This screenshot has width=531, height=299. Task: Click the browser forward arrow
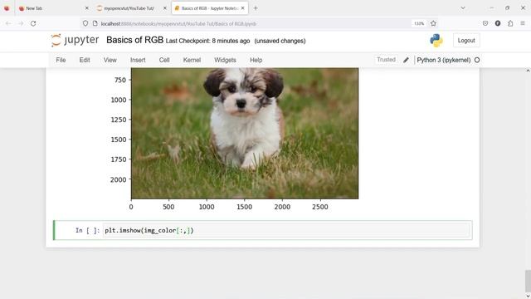21,23
